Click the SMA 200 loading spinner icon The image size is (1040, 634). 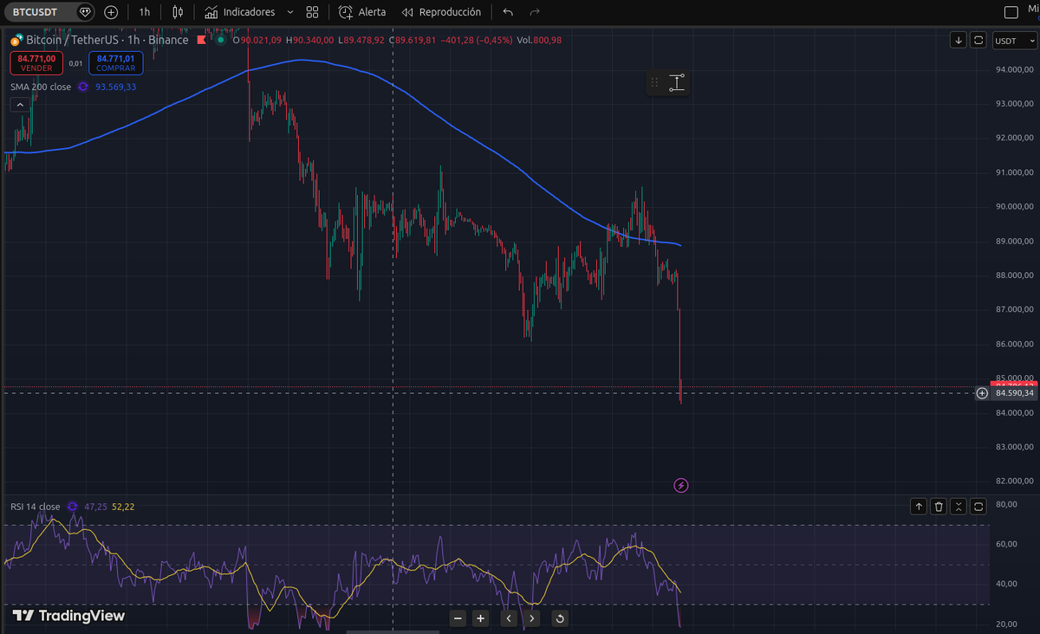[x=83, y=87]
